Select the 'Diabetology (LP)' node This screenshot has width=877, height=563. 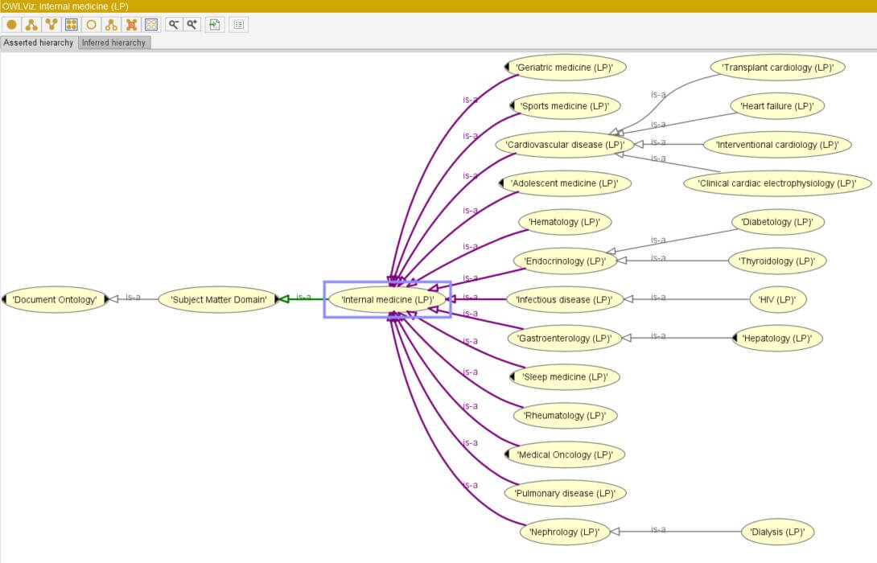click(x=777, y=221)
